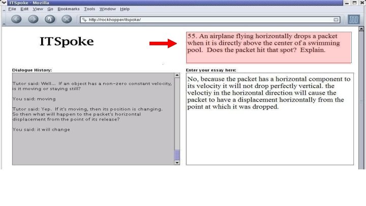
Task: Click 'Tutor said: Yep.' dialogue line
Action: click(x=87, y=114)
